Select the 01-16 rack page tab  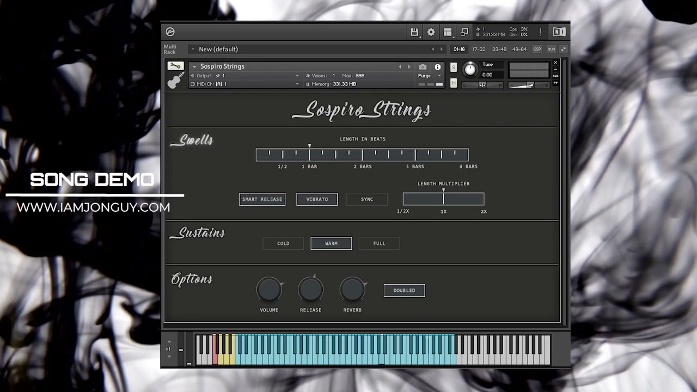click(x=459, y=49)
